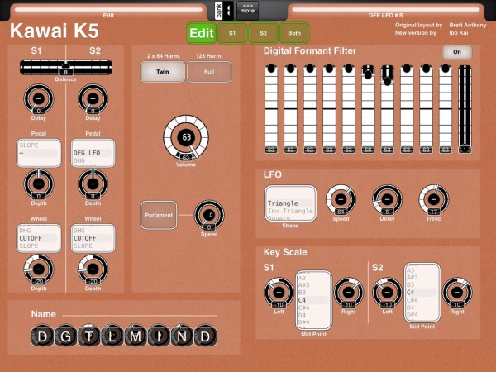Open the S1 Key Scale Mid Point list

[314, 300]
